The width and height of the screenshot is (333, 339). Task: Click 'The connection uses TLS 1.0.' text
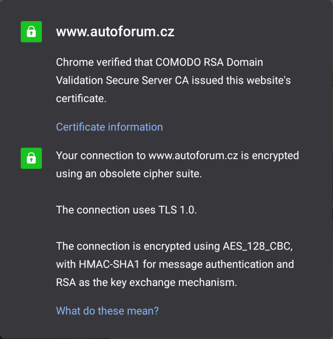click(x=127, y=210)
